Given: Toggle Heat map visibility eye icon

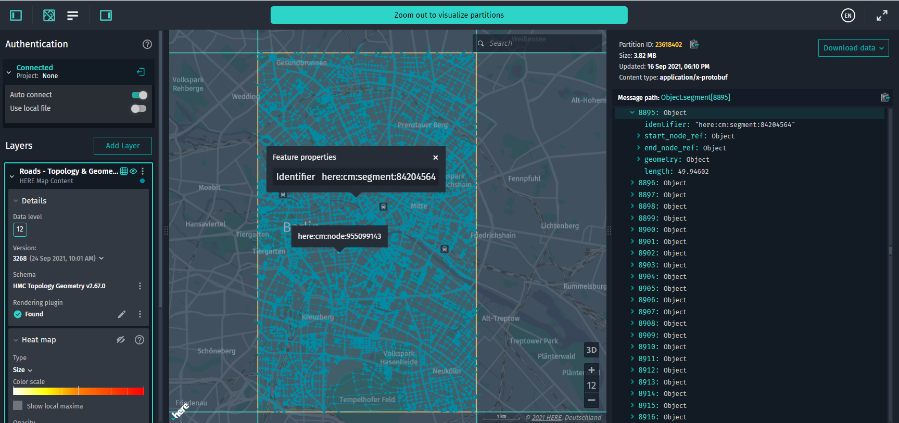Looking at the screenshot, I should pyautogui.click(x=121, y=340).
